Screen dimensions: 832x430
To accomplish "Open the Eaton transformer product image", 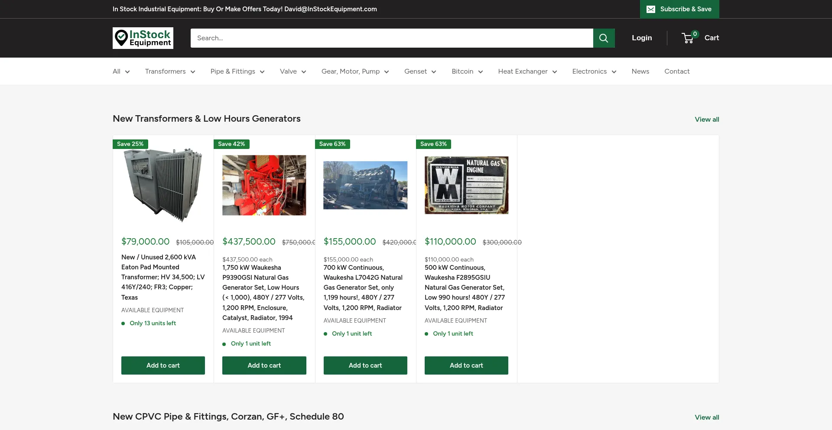I will pyautogui.click(x=163, y=185).
